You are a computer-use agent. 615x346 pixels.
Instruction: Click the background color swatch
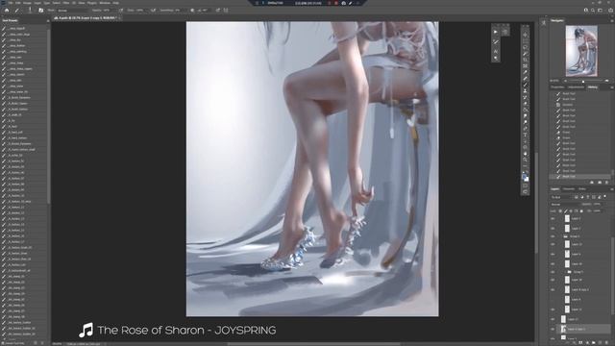[527, 179]
